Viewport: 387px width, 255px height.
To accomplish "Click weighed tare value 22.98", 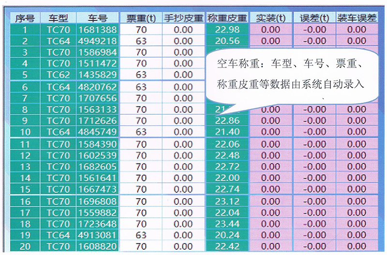I will click(x=227, y=30).
